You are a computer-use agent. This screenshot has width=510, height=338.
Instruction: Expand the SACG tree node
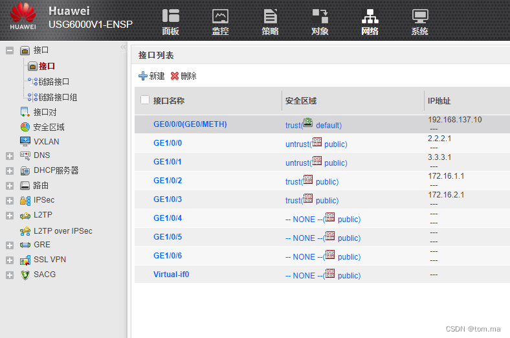10,275
